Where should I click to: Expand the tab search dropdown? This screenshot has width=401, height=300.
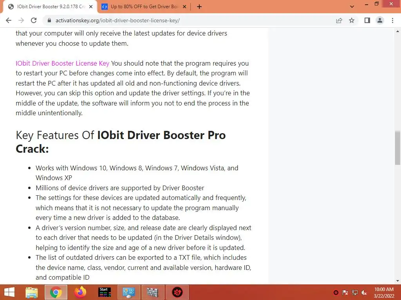[352, 7]
